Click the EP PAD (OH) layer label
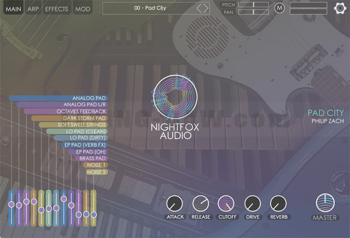The image size is (350, 238). [88, 152]
